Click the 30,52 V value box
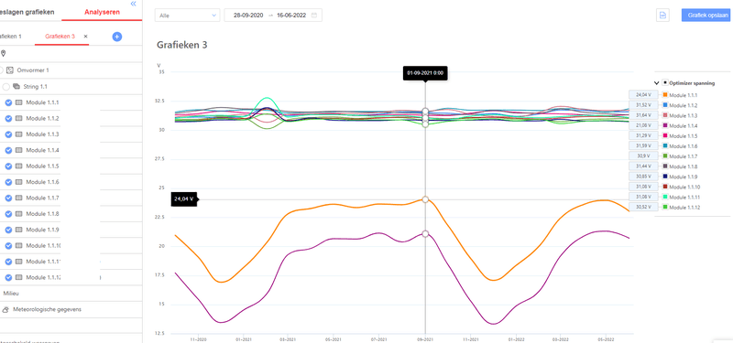The width and height of the screenshot is (733, 343). coord(643,207)
